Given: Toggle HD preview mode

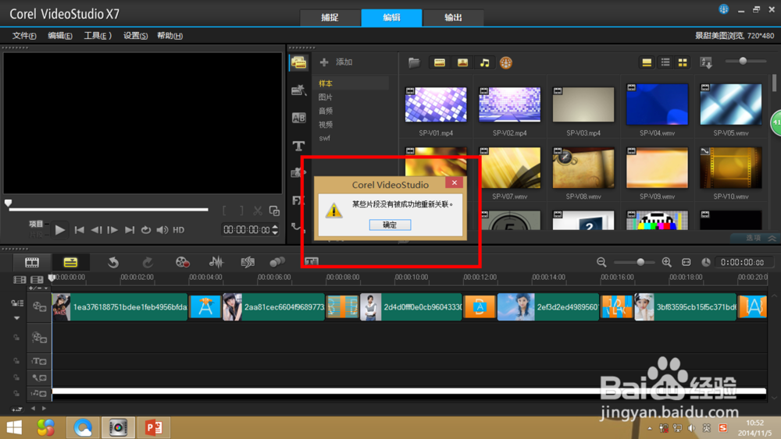Looking at the screenshot, I should (178, 230).
